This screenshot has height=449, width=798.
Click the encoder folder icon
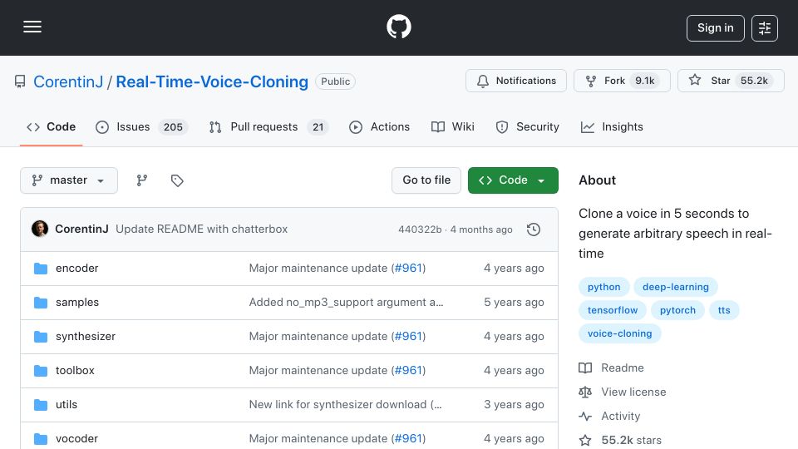click(x=41, y=269)
